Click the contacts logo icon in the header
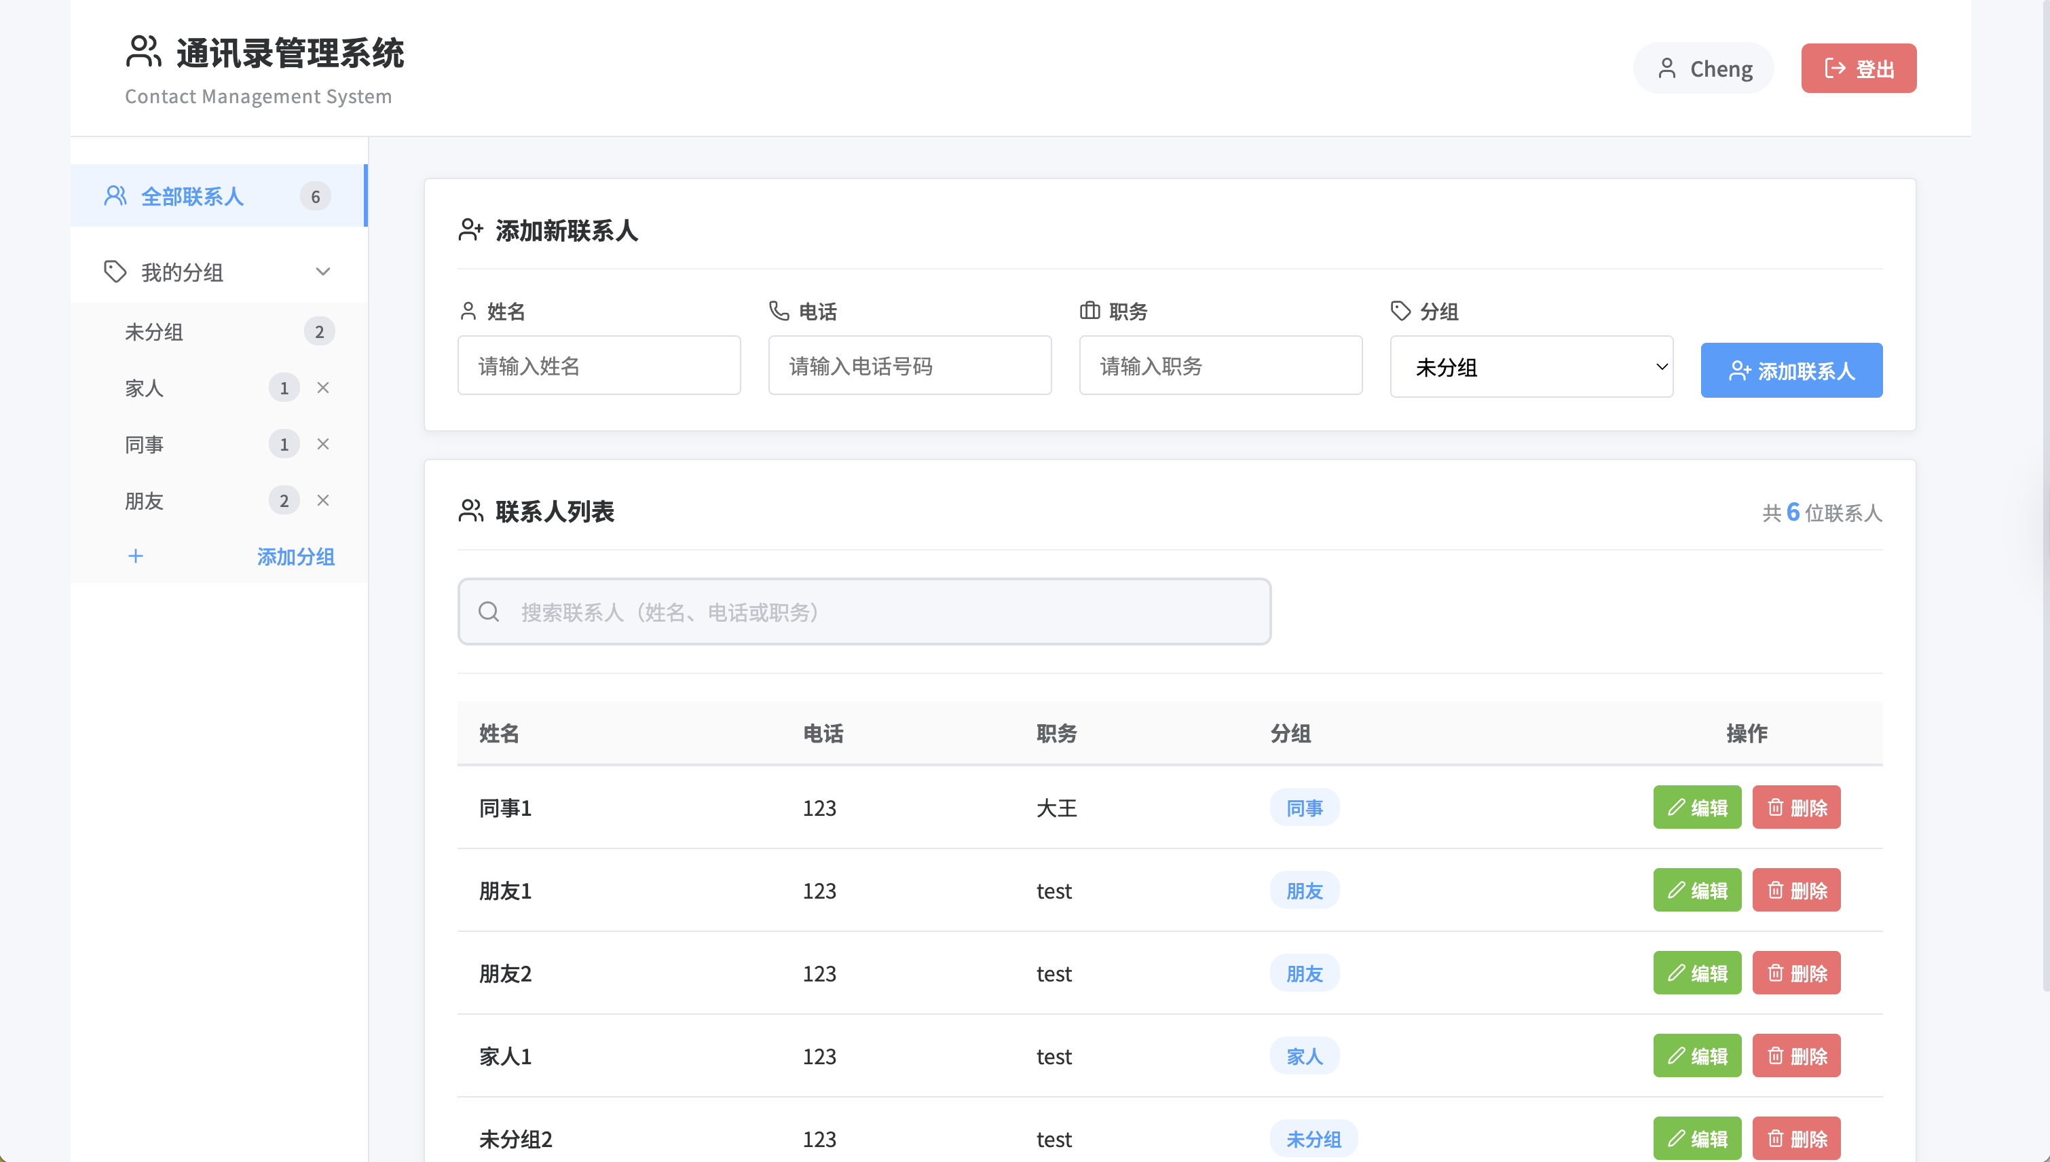This screenshot has height=1162, width=2050. (144, 52)
